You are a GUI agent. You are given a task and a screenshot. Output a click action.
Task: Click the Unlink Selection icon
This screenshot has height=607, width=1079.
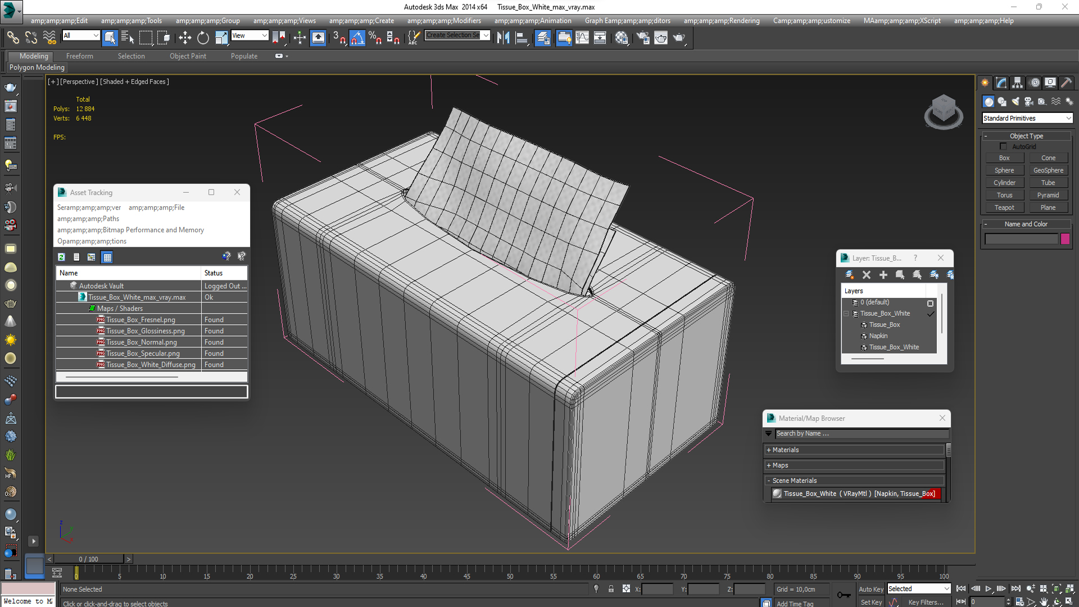[x=31, y=38]
